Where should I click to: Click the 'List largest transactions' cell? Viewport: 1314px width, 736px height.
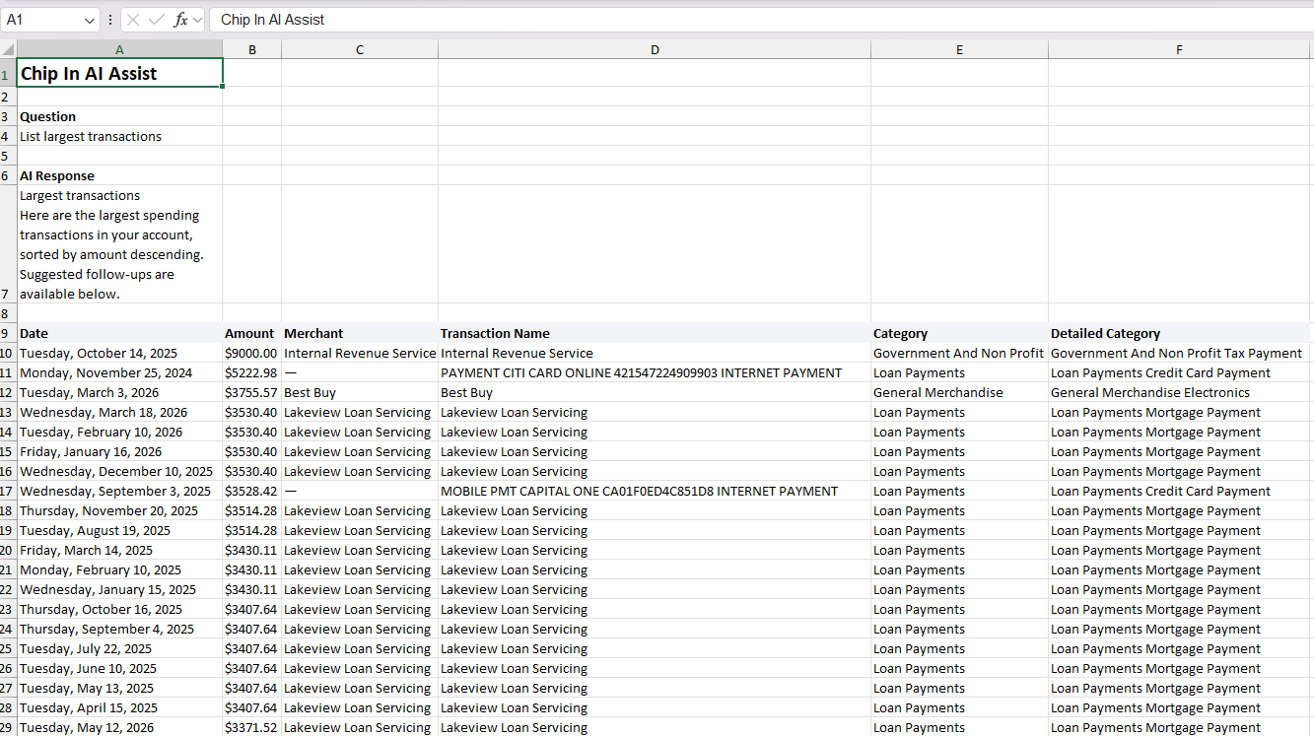pyautogui.click(x=119, y=136)
